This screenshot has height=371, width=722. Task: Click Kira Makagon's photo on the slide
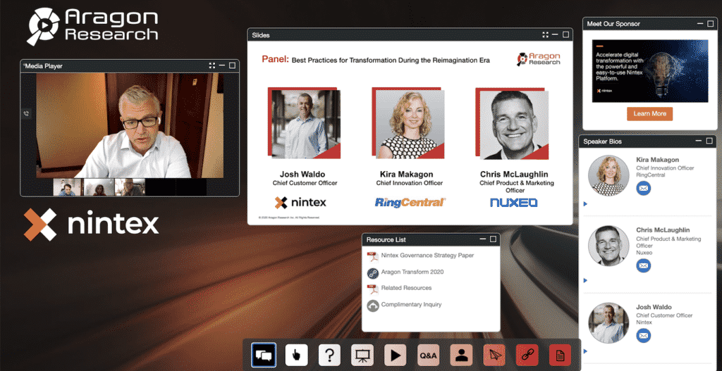point(410,125)
